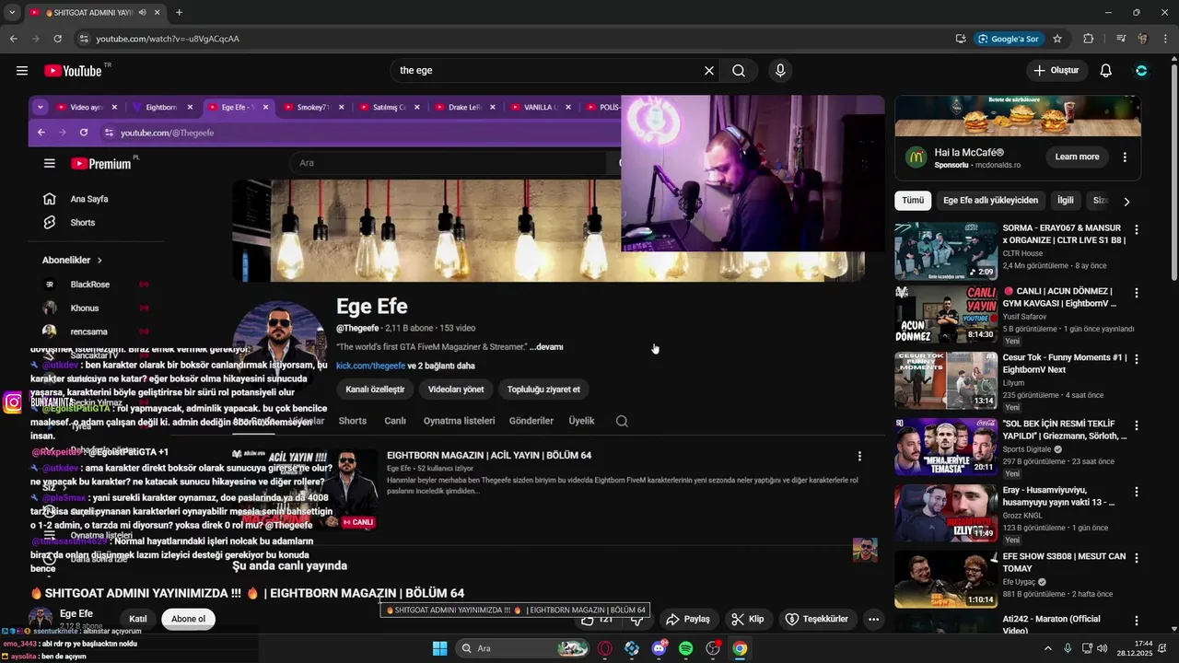Open the Windows Start menu

tap(439, 648)
